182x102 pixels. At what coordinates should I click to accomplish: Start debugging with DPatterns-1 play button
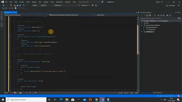84,5
